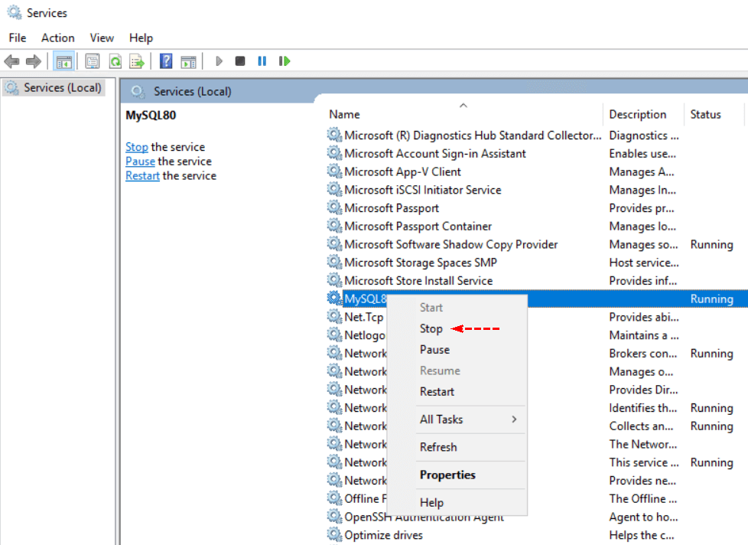The height and width of the screenshot is (545, 748).
Task: Open the Action menu
Action: (x=58, y=38)
